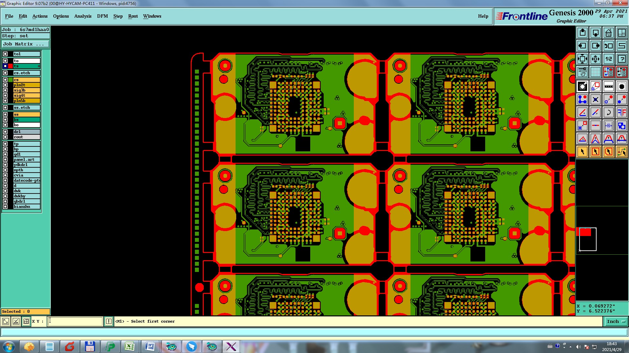Open the Job Matrix … panel
This screenshot has width=629, height=353.
pos(26,44)
